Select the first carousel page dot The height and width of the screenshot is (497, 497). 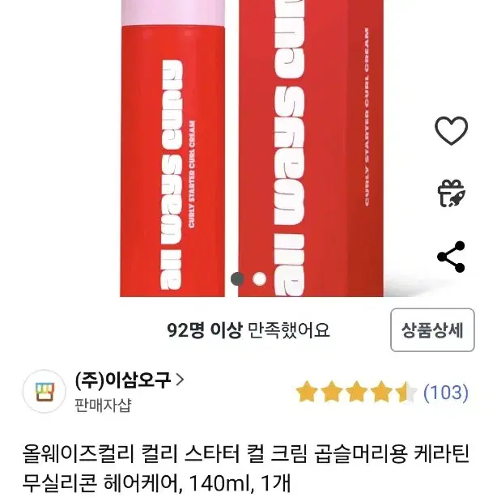[237, 279]
